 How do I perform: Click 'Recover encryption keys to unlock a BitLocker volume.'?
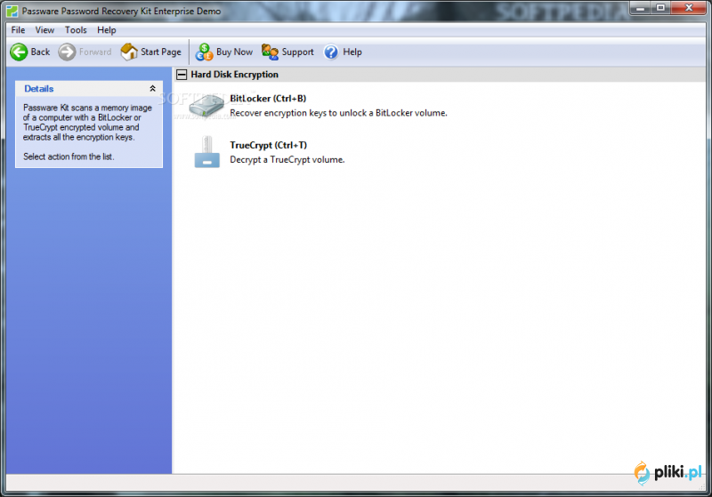[338, 113]
